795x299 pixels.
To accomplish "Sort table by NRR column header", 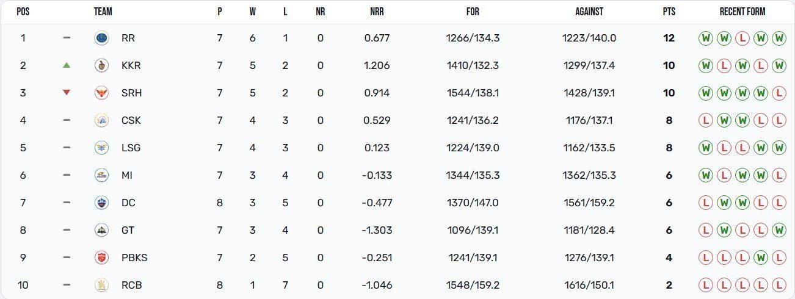I will [377, 12].
